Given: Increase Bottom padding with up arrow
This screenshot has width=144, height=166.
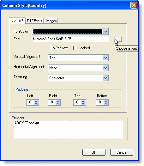Looking at the screenshot, I should coord(106,101).
